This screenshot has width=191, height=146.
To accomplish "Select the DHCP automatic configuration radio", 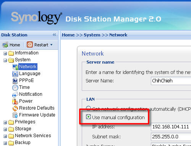I will (88, 108).
